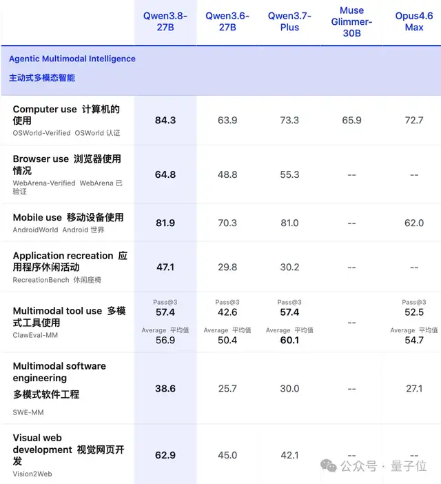Click the bold 62.9 Vision2Web score
This screenshot has height=484, width=441.
point(165,455)
